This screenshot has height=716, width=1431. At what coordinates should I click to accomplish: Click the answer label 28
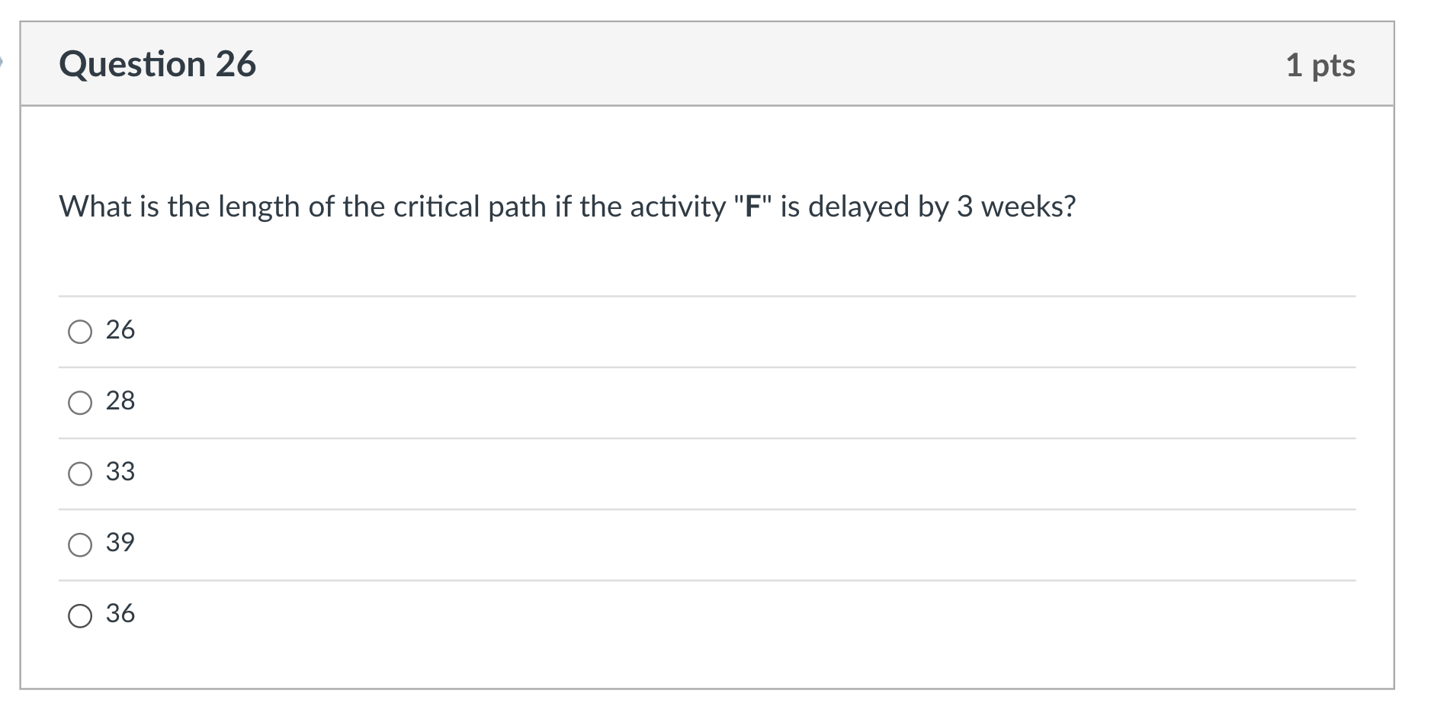click(x=120, y=400)
